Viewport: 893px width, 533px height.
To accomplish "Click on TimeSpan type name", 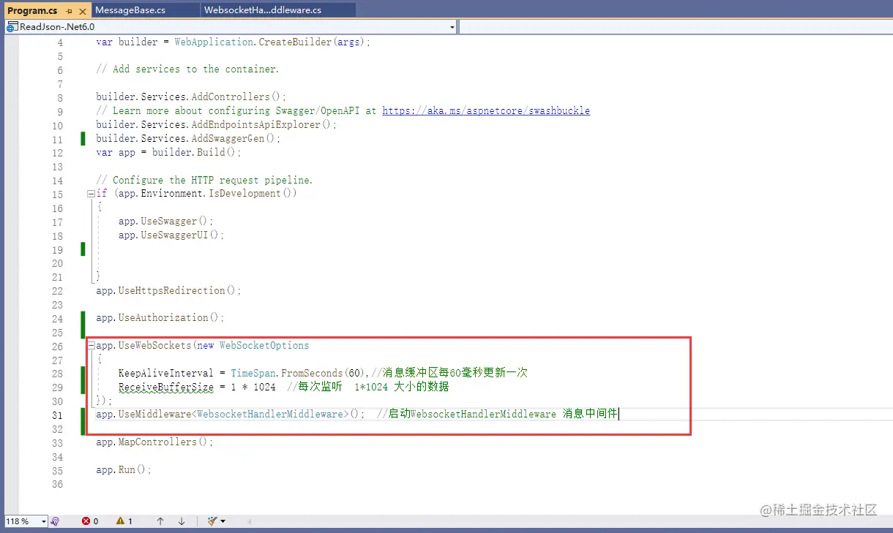I will point(253,373).
